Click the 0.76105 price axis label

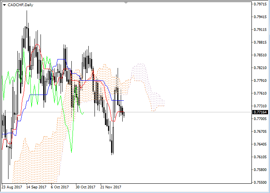coord(260,157)
